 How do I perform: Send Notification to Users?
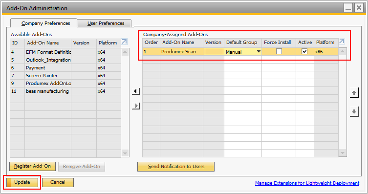click(176, 166)
